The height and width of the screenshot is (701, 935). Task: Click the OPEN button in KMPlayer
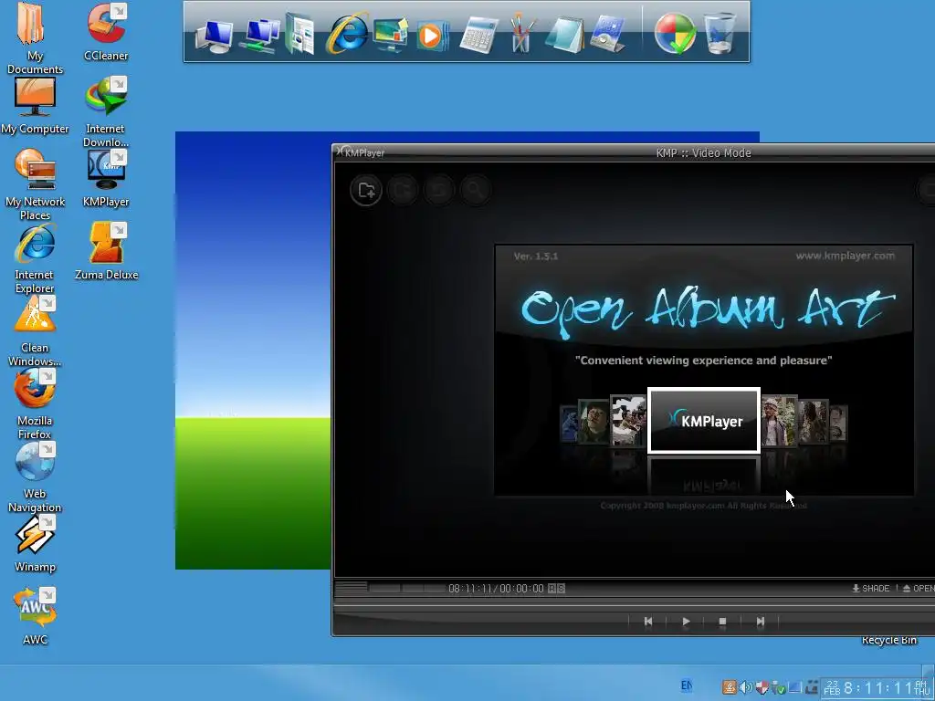[x=919, y=589]
